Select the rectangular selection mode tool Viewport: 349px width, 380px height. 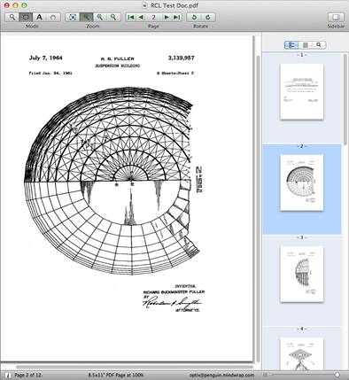click(26, 17)
